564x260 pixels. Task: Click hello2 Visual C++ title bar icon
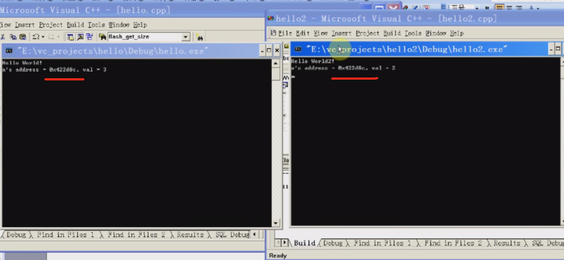[271, 18]
